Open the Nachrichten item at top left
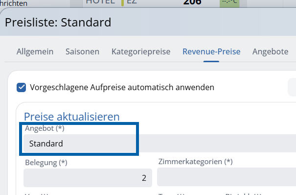The height and width of the screenshot is (195, 296). tap(14, 3)
